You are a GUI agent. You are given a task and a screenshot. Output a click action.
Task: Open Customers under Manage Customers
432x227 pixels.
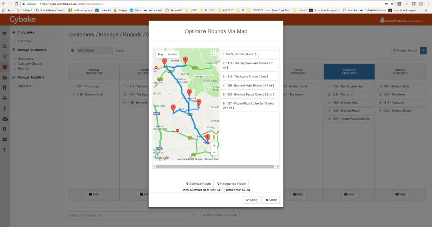point(25,58)
